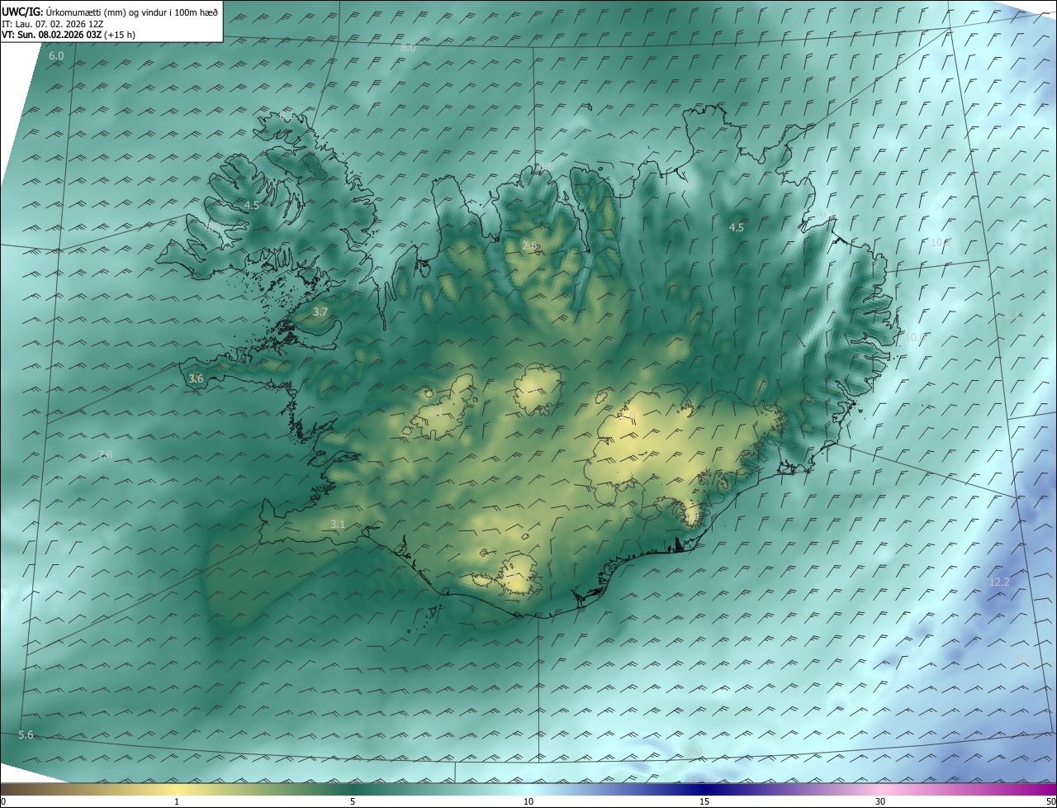
Task: Click the 10.0 value label by the Eastfjords
Action: coord(915,337)
